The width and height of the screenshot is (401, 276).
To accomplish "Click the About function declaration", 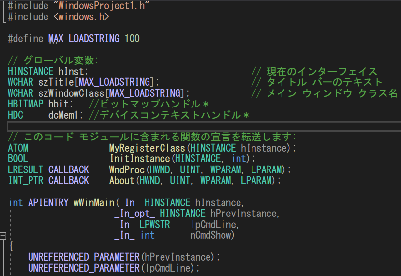I will point(122,181).
